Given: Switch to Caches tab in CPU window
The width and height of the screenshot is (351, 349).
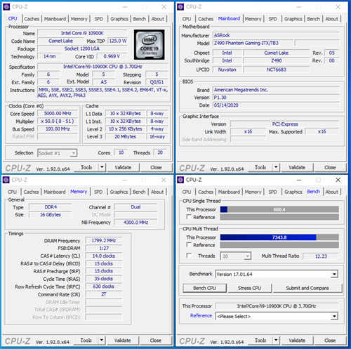Looking at the screenshot, I should (32, 19).
